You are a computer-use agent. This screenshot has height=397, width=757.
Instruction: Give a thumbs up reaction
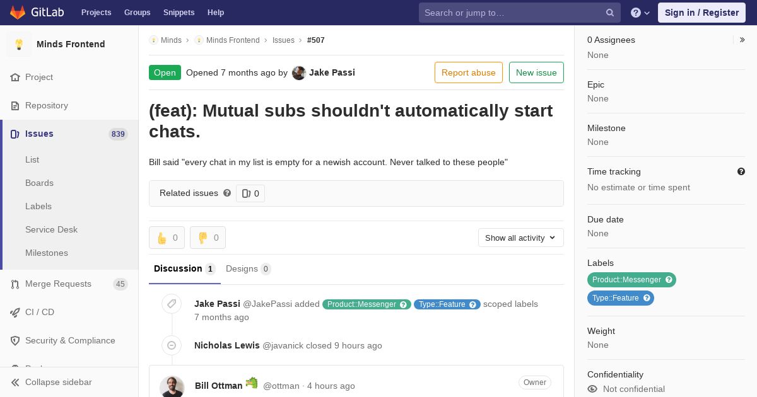coord(167,238)
